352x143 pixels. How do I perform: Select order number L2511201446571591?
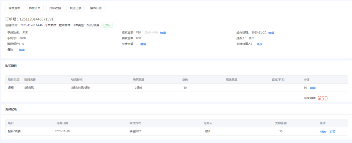tap(37, 19)
